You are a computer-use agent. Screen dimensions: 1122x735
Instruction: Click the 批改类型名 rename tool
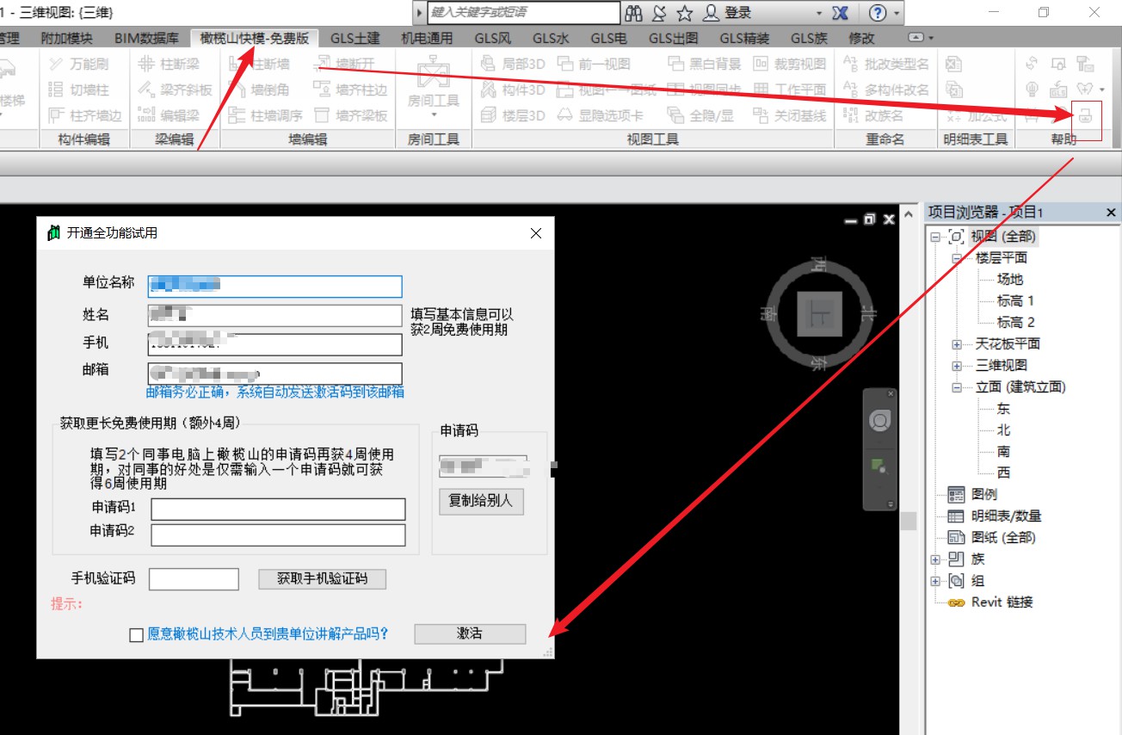(x=885, y=64)
